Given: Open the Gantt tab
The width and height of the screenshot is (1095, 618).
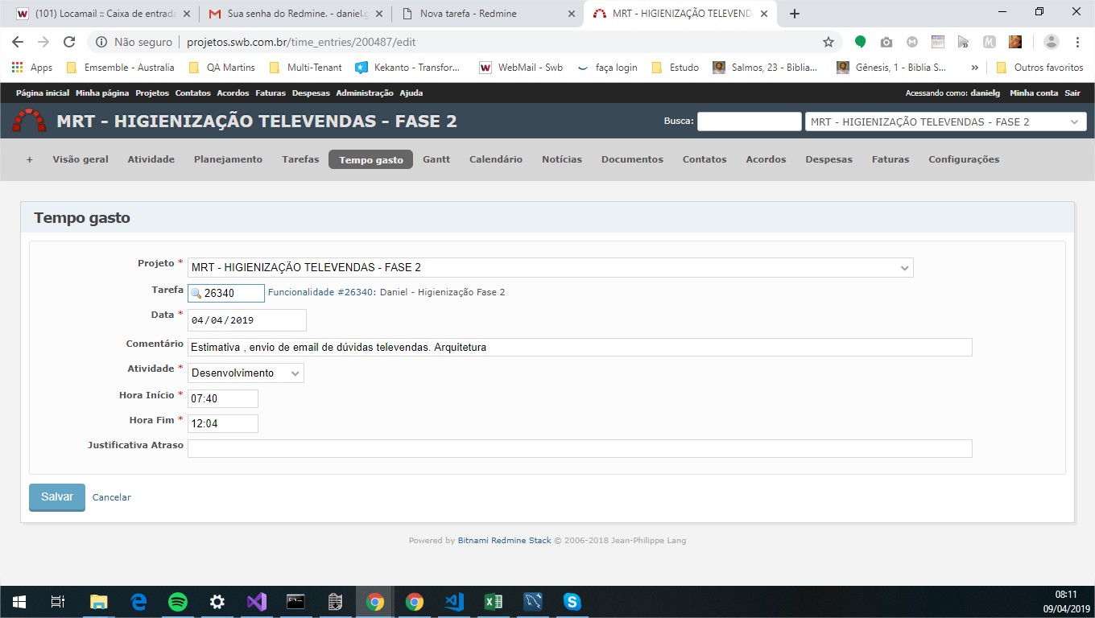Looking at the screenshot, I should click(436, 159).
